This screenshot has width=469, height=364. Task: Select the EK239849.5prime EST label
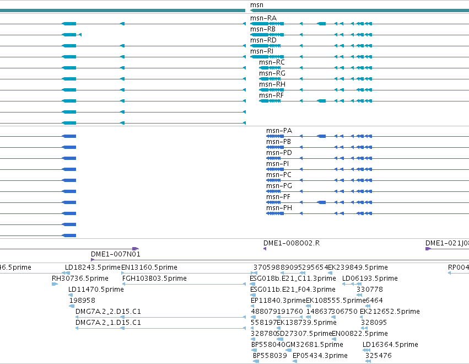pos(358,267)
